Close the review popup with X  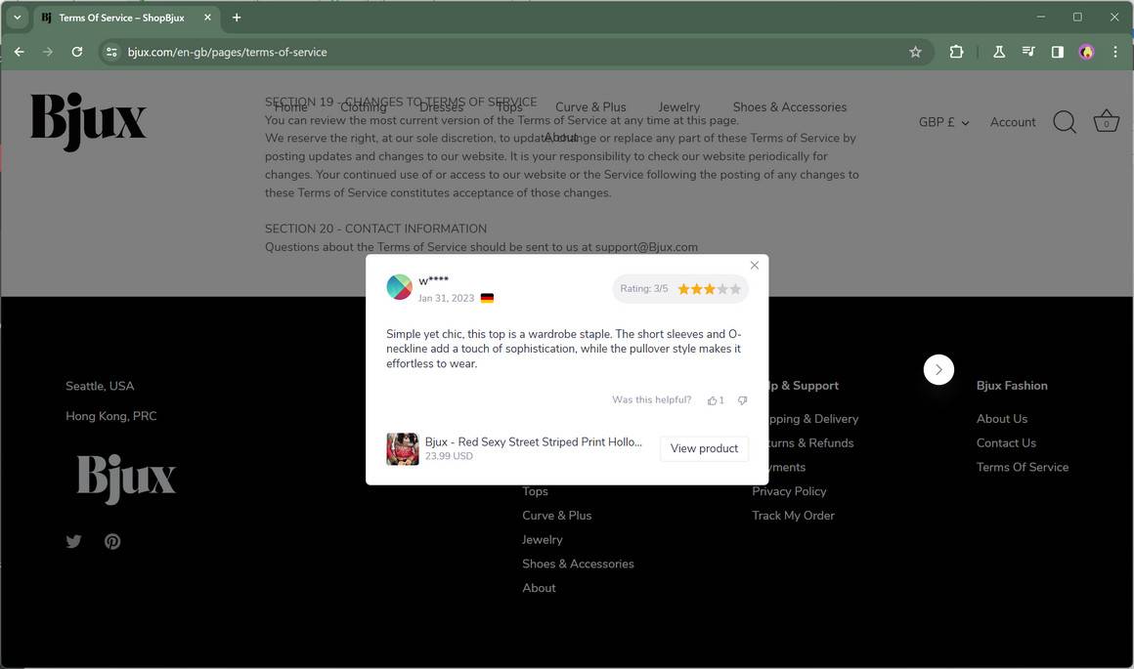coord(755,265)
